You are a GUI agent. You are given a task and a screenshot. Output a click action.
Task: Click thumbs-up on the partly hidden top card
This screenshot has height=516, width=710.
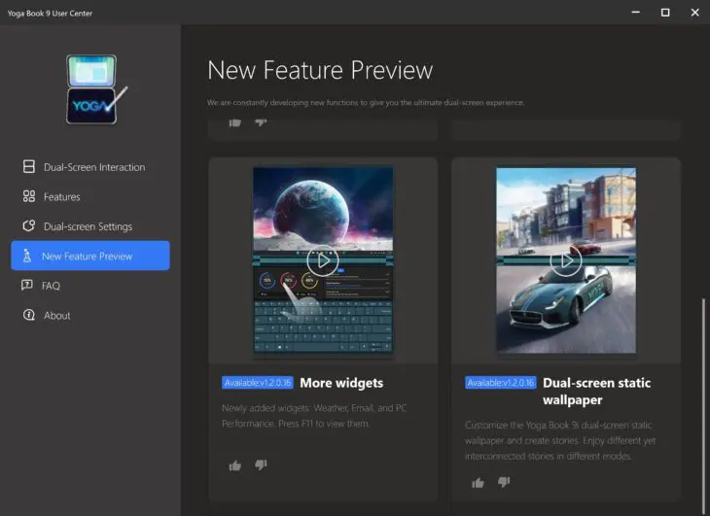(x=235, y=122)
